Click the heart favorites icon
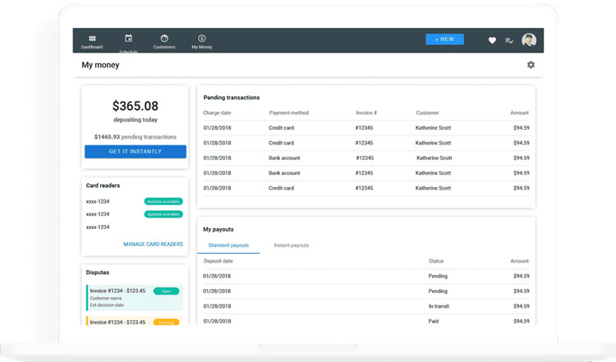616x362 pixels. pos(492,40)
